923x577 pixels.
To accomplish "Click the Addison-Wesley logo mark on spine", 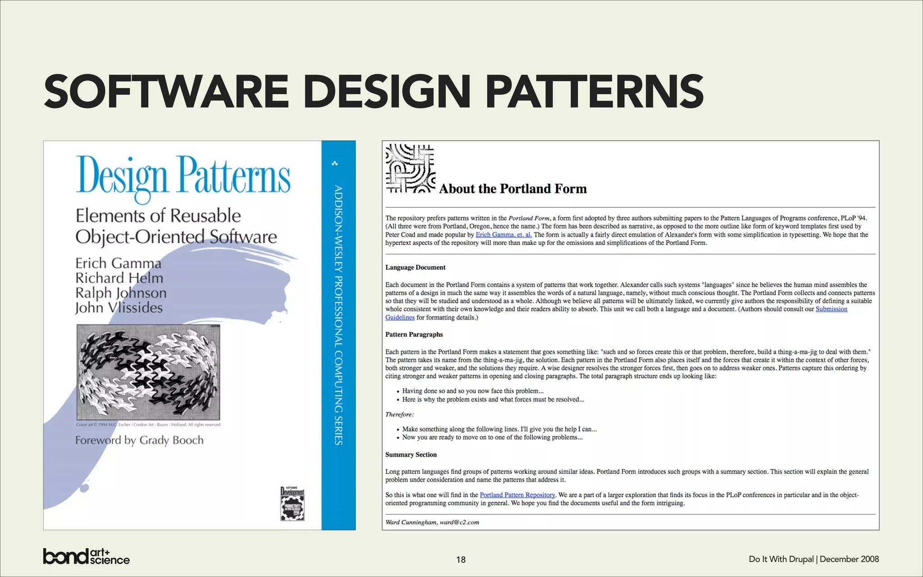I will coord(334,164).
